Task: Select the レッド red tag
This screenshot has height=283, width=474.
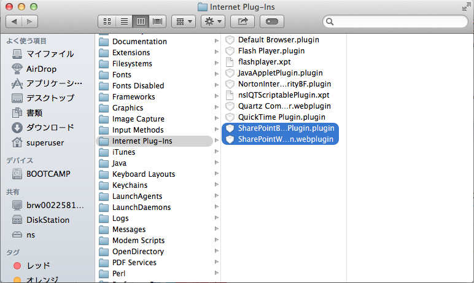Action: tap(32, 265)
